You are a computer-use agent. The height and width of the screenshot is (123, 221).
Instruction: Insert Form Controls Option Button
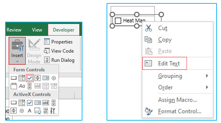pyautogui.click(x=54, y=78)
